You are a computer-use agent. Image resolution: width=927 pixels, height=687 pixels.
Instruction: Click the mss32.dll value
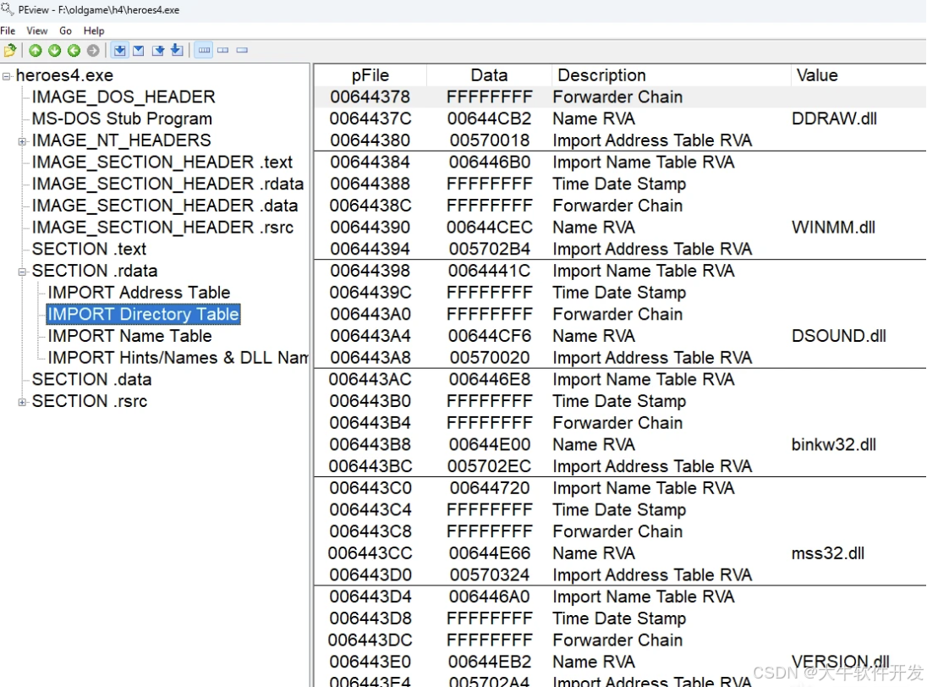828,553
